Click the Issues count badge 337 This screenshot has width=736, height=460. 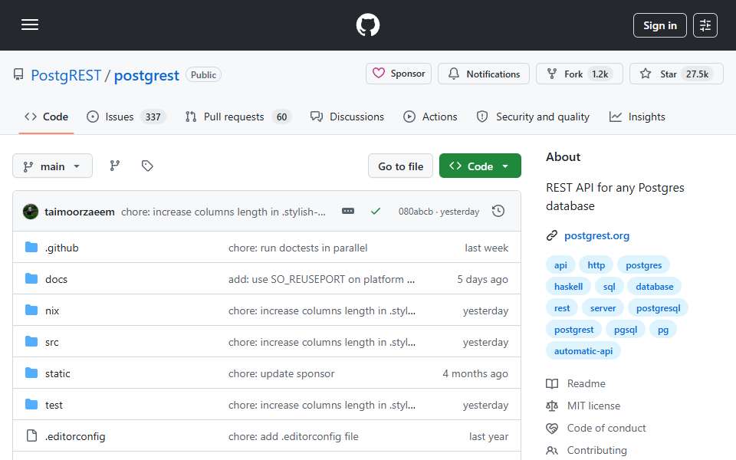point(153,117)
